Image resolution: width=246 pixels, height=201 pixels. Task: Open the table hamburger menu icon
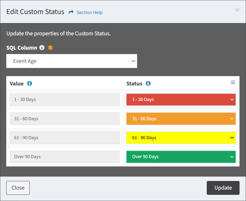click(x=233, y=82)
